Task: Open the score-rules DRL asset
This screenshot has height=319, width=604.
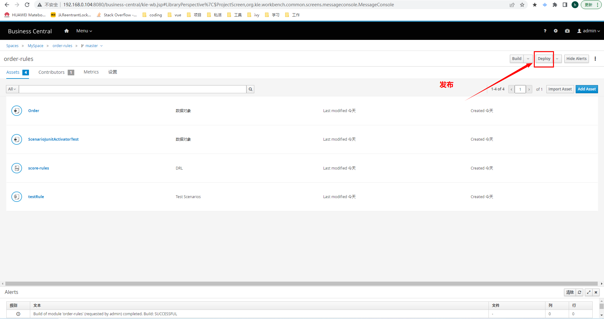Action: (38, 168)
